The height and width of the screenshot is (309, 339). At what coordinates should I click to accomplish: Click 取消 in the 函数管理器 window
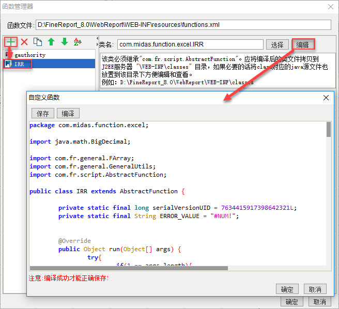point(319,301)
